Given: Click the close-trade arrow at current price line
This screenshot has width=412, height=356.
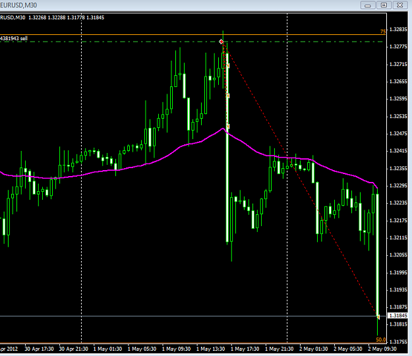Looking at the screenshot, I should (378, 317).
